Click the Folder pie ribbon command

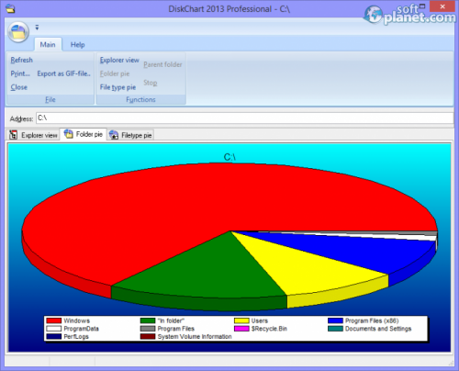tap(115, 73)
